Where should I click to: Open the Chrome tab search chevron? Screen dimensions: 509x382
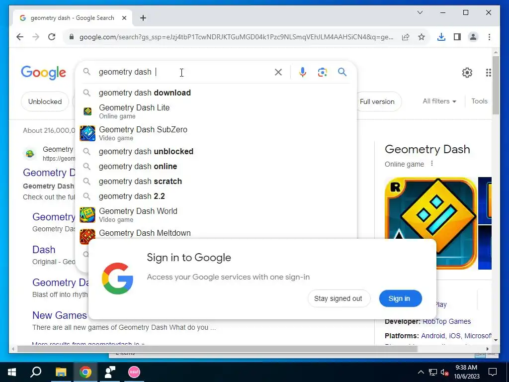(420, 12)
